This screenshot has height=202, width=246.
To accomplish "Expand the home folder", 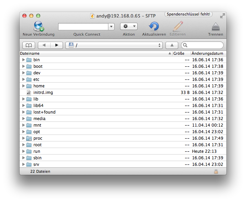I will (23, 86).
